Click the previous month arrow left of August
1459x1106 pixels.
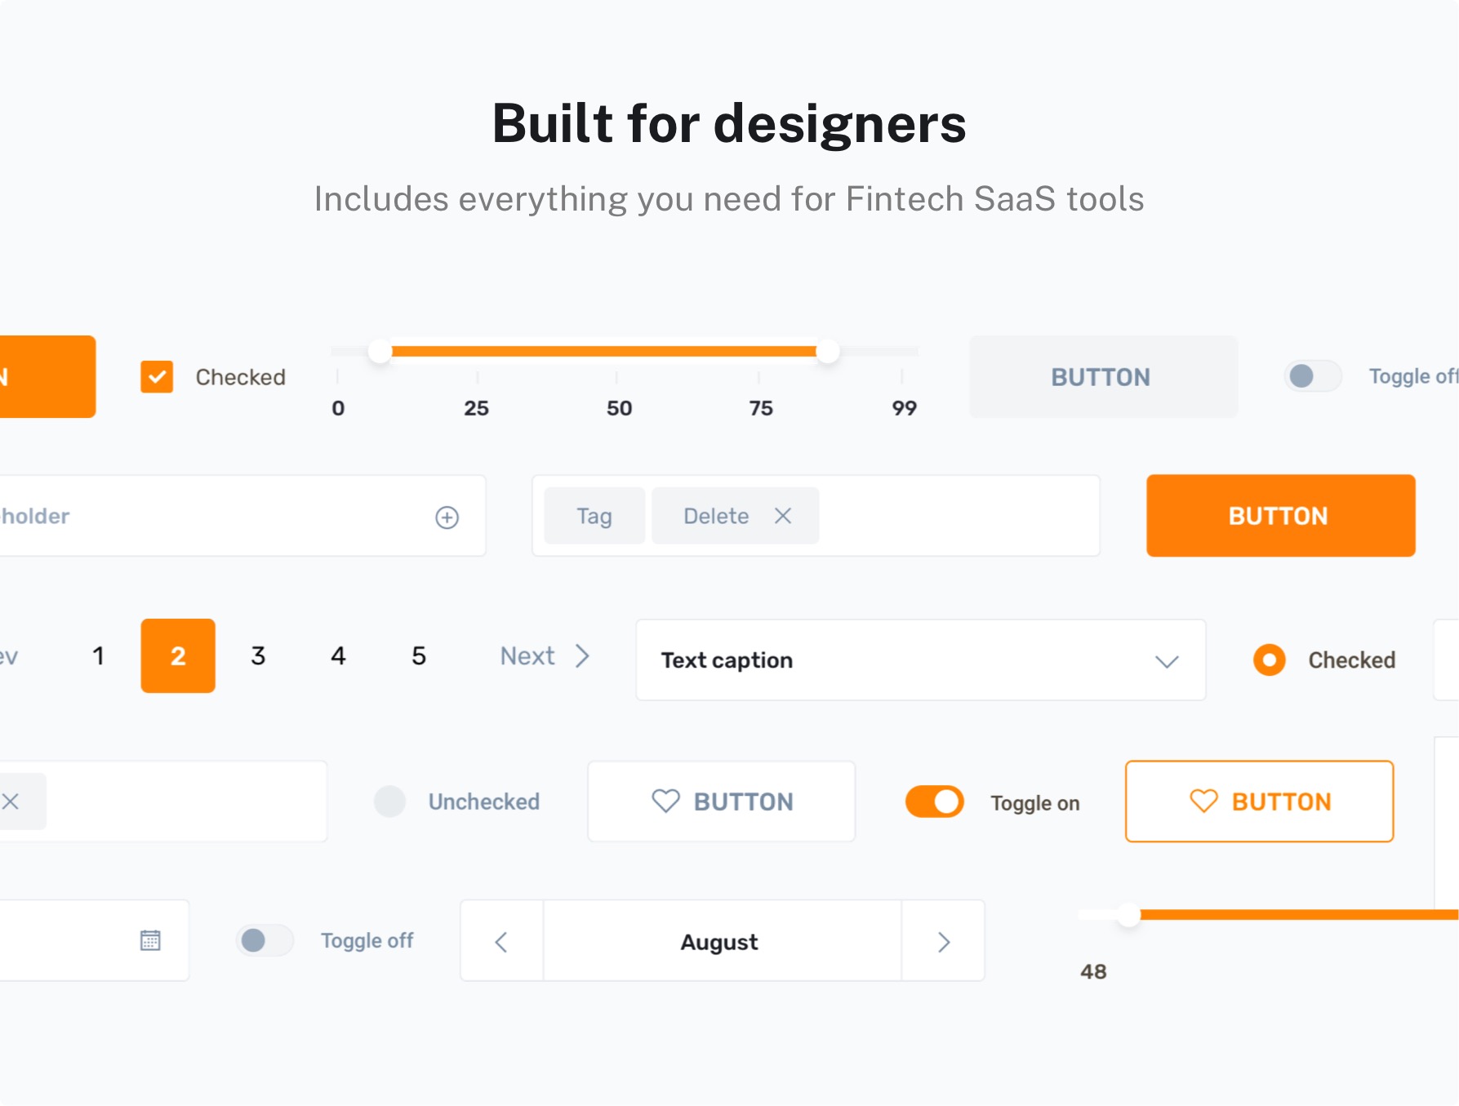point(501,942)
